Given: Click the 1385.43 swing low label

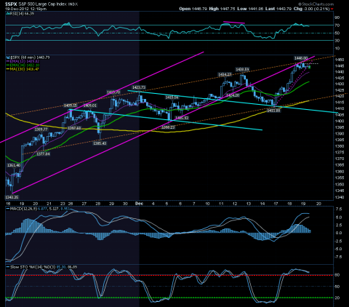Looking at the screenshot, I should [100, 143].
